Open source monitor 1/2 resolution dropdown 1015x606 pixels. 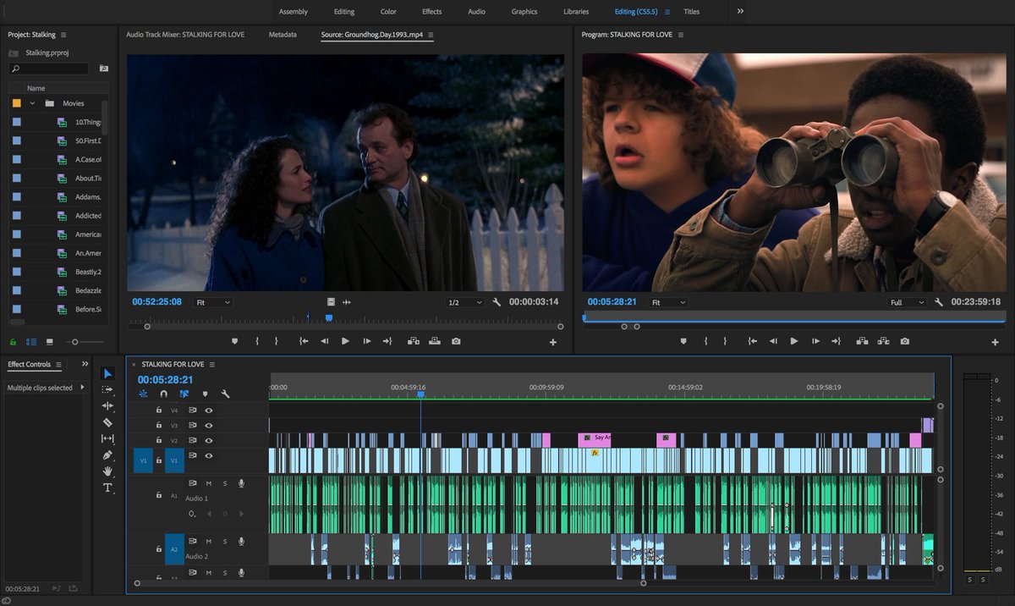click(465, 302)
